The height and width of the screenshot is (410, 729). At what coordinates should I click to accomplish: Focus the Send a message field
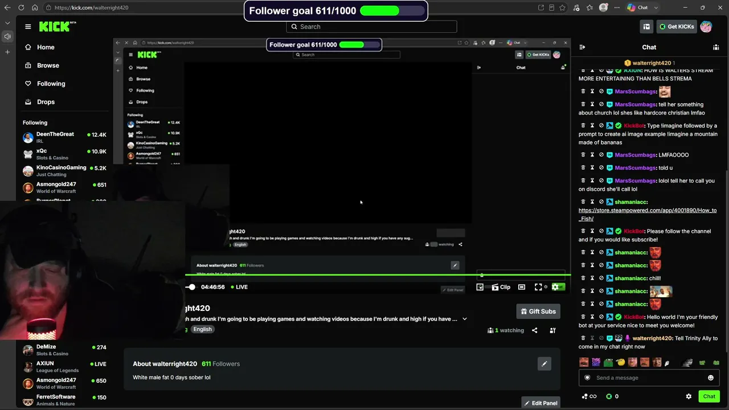coord(648,378)
